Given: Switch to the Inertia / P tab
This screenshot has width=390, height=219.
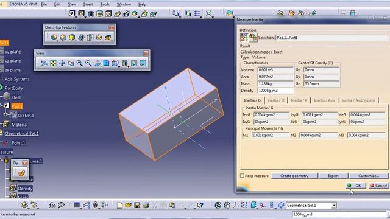Looking at the screenshot, I should coord(299,100).
